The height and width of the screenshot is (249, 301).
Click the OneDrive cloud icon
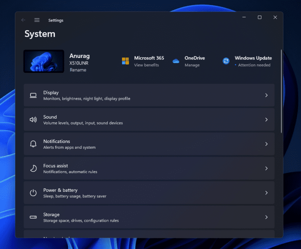click(176, 61)
